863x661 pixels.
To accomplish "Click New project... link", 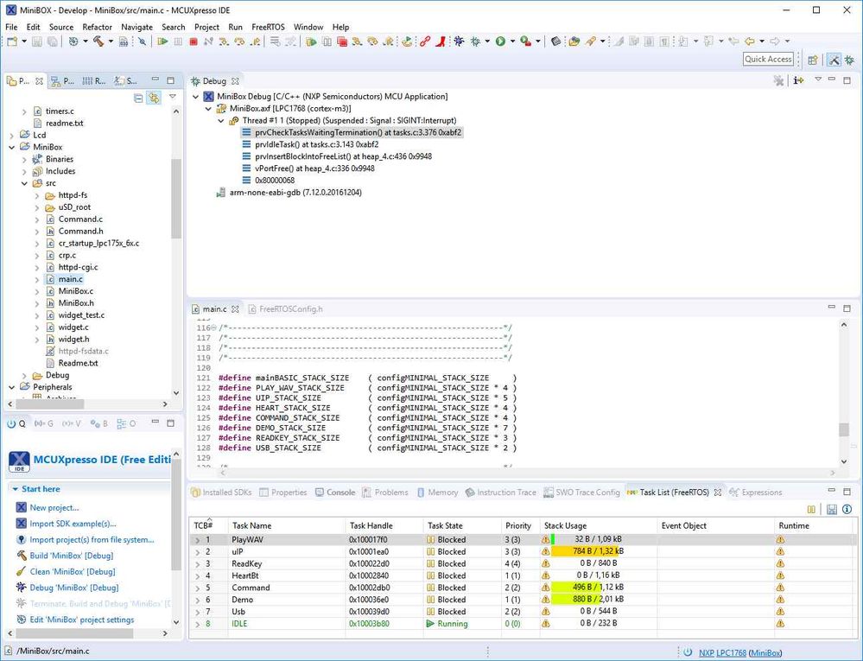I will (54, 507).
